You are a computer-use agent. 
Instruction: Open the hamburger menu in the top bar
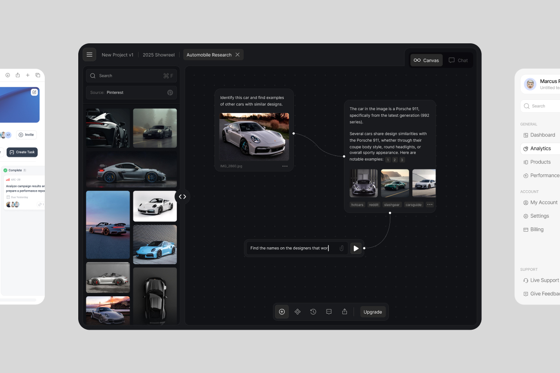pos(89,55)
